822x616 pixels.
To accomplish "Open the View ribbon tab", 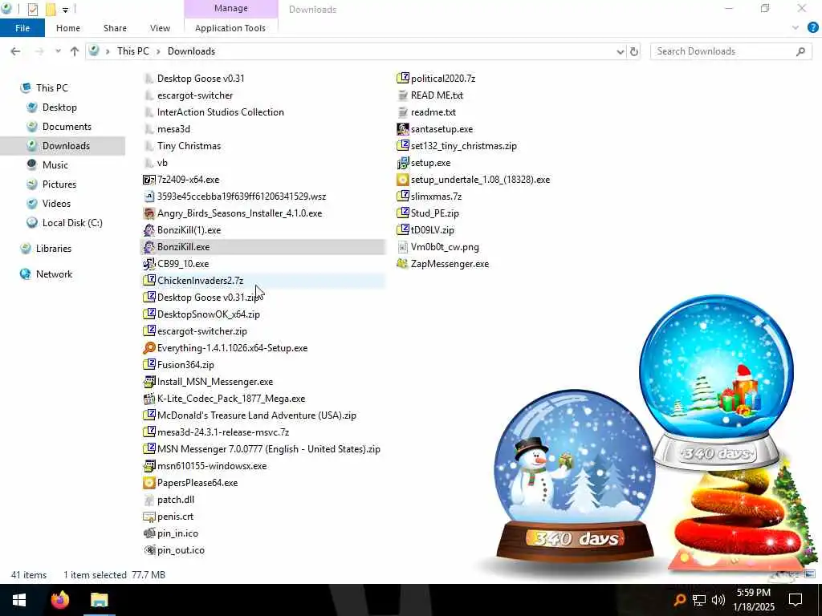I will [160, 28].
